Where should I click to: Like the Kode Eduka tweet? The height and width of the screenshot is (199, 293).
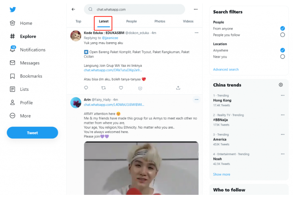tap(121, 88)
